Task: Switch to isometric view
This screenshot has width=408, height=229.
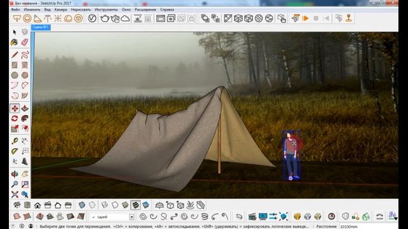Action: click(17, 205)
